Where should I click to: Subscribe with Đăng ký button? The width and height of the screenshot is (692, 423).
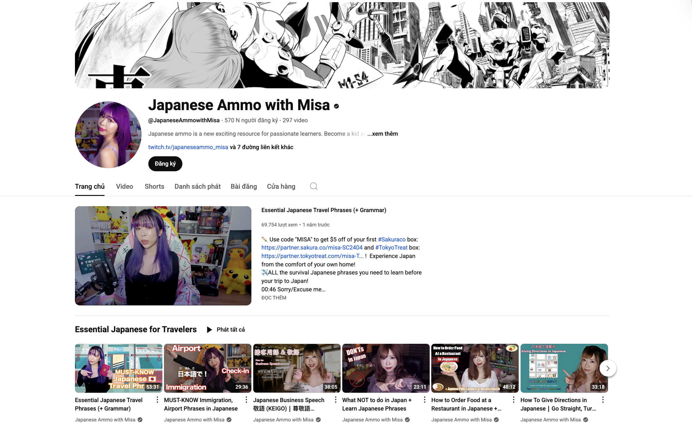pos(165,164)
